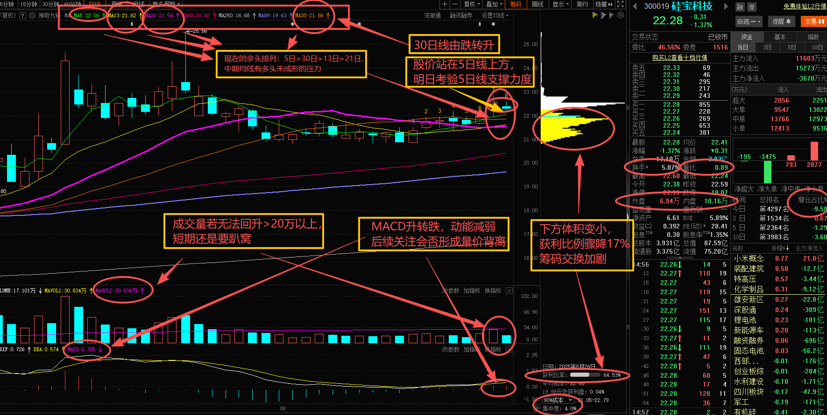Click orange 交易 trade button
The image size is (827, 415).
click(x=814, y=21)
